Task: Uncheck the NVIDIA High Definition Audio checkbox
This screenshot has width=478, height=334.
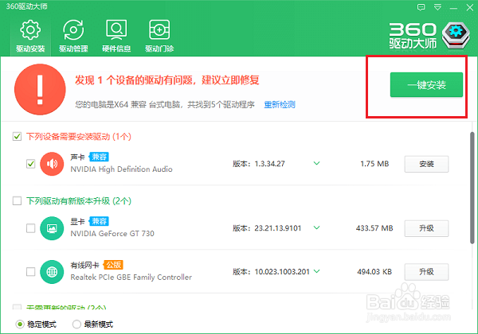Action: point(30,164)
